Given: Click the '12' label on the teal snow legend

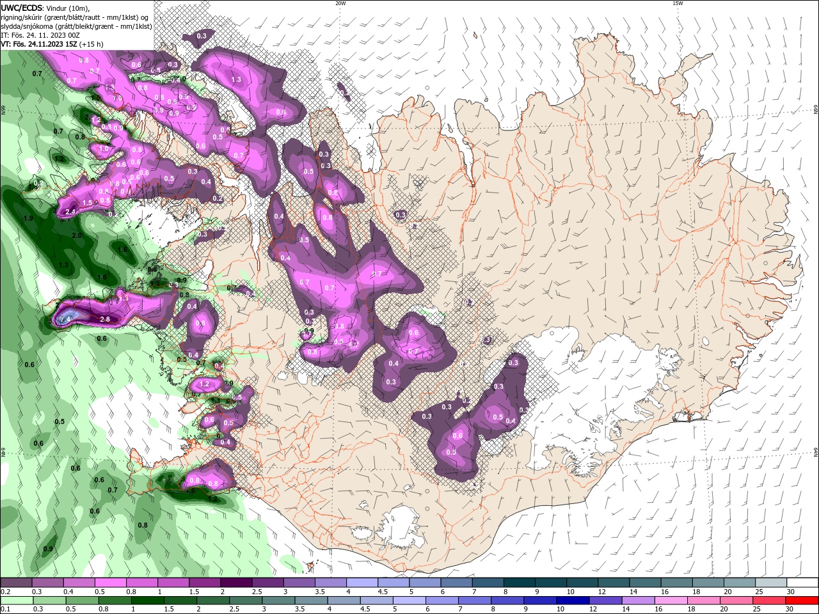Looking at the screenshot, I should [602, 592].
